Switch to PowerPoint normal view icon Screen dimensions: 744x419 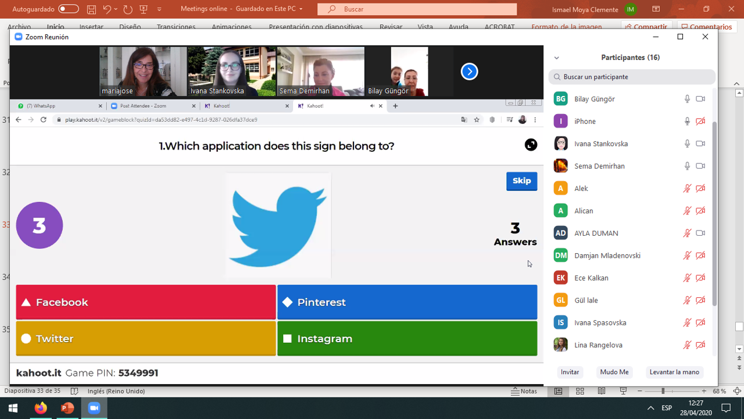558,391
